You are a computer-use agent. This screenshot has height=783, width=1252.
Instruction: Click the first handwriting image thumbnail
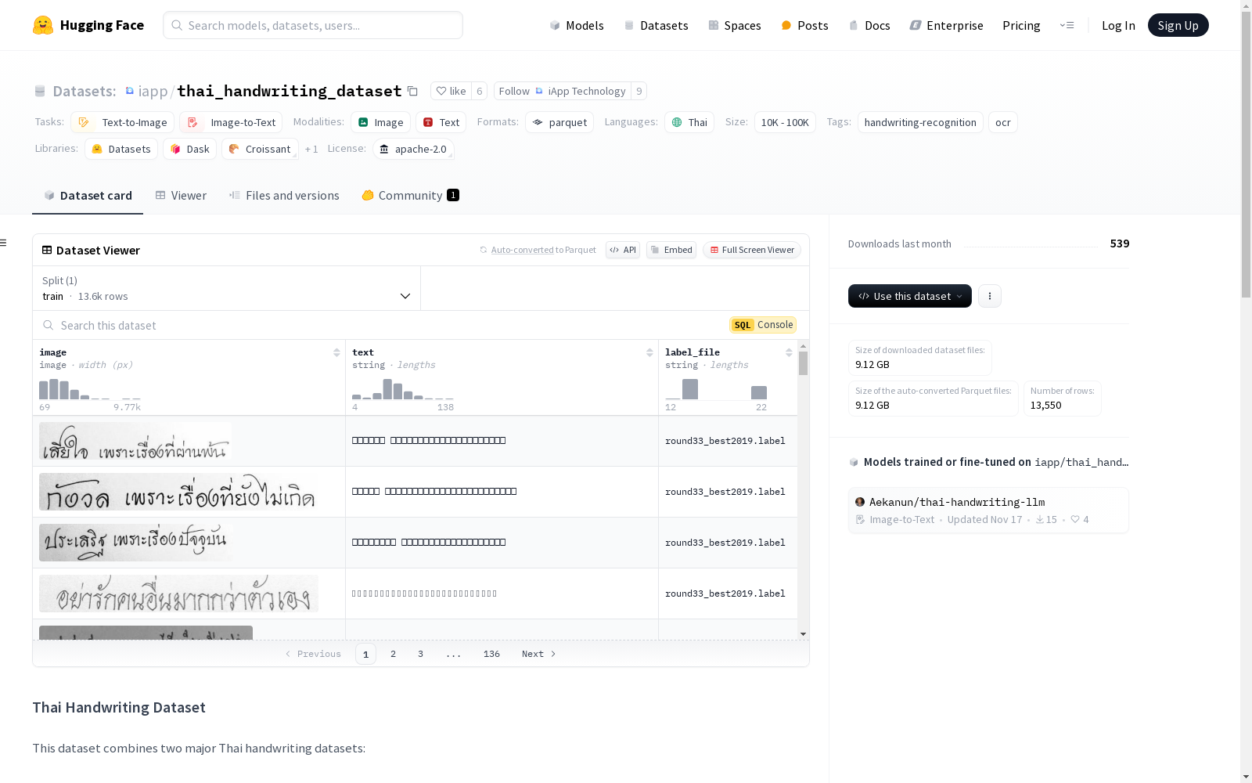click(135, 442)
